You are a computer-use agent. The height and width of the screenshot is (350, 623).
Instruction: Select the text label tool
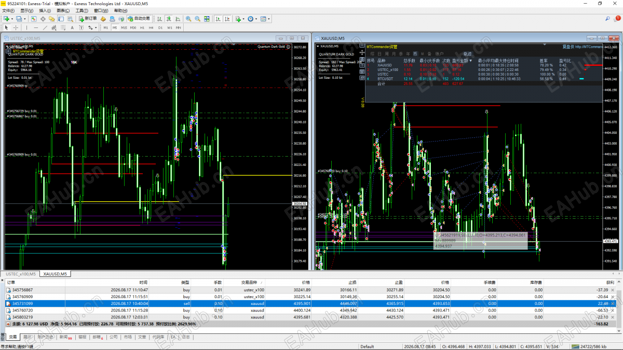coord(81,27)
